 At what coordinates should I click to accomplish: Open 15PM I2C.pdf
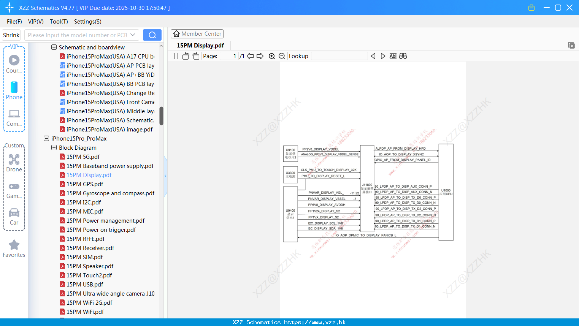point(80,202)
